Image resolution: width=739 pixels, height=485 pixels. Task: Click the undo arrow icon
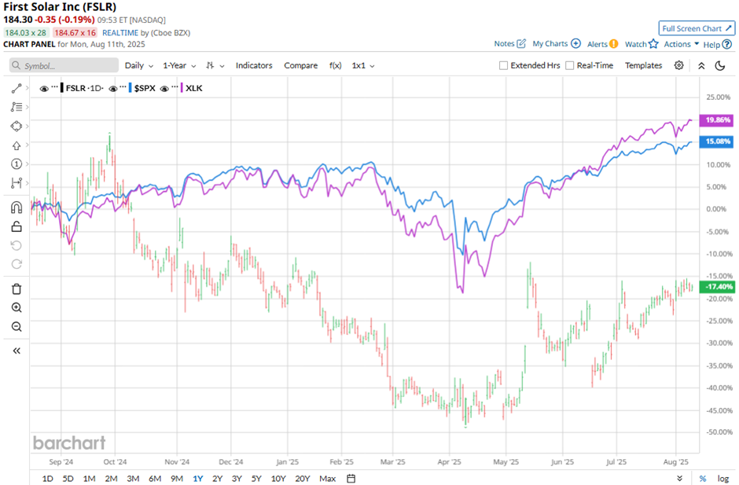pos(17,245)
